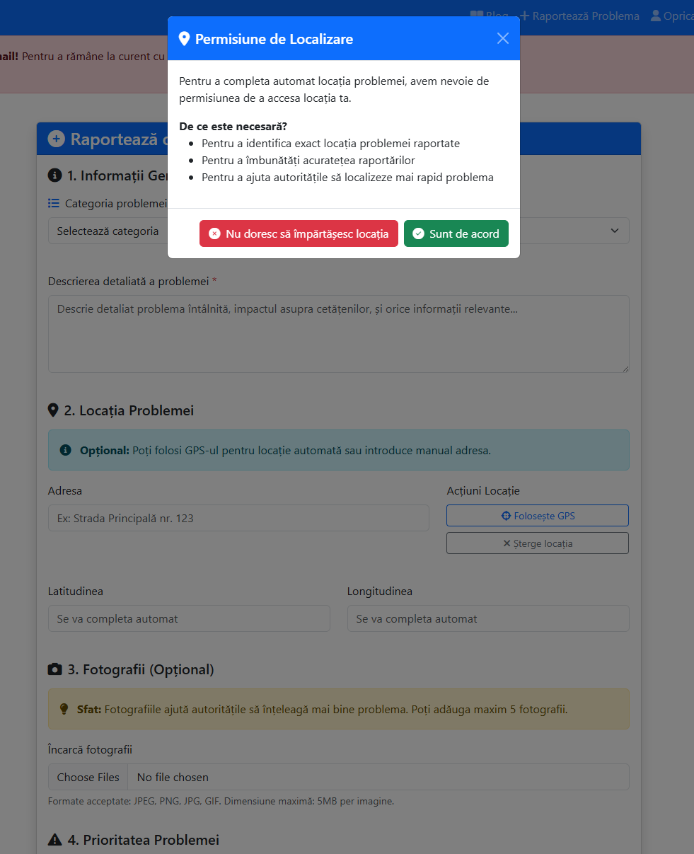Click Choose Files to upload photos
The width and height of the screenshot is (694, 854).
point(88,777)
